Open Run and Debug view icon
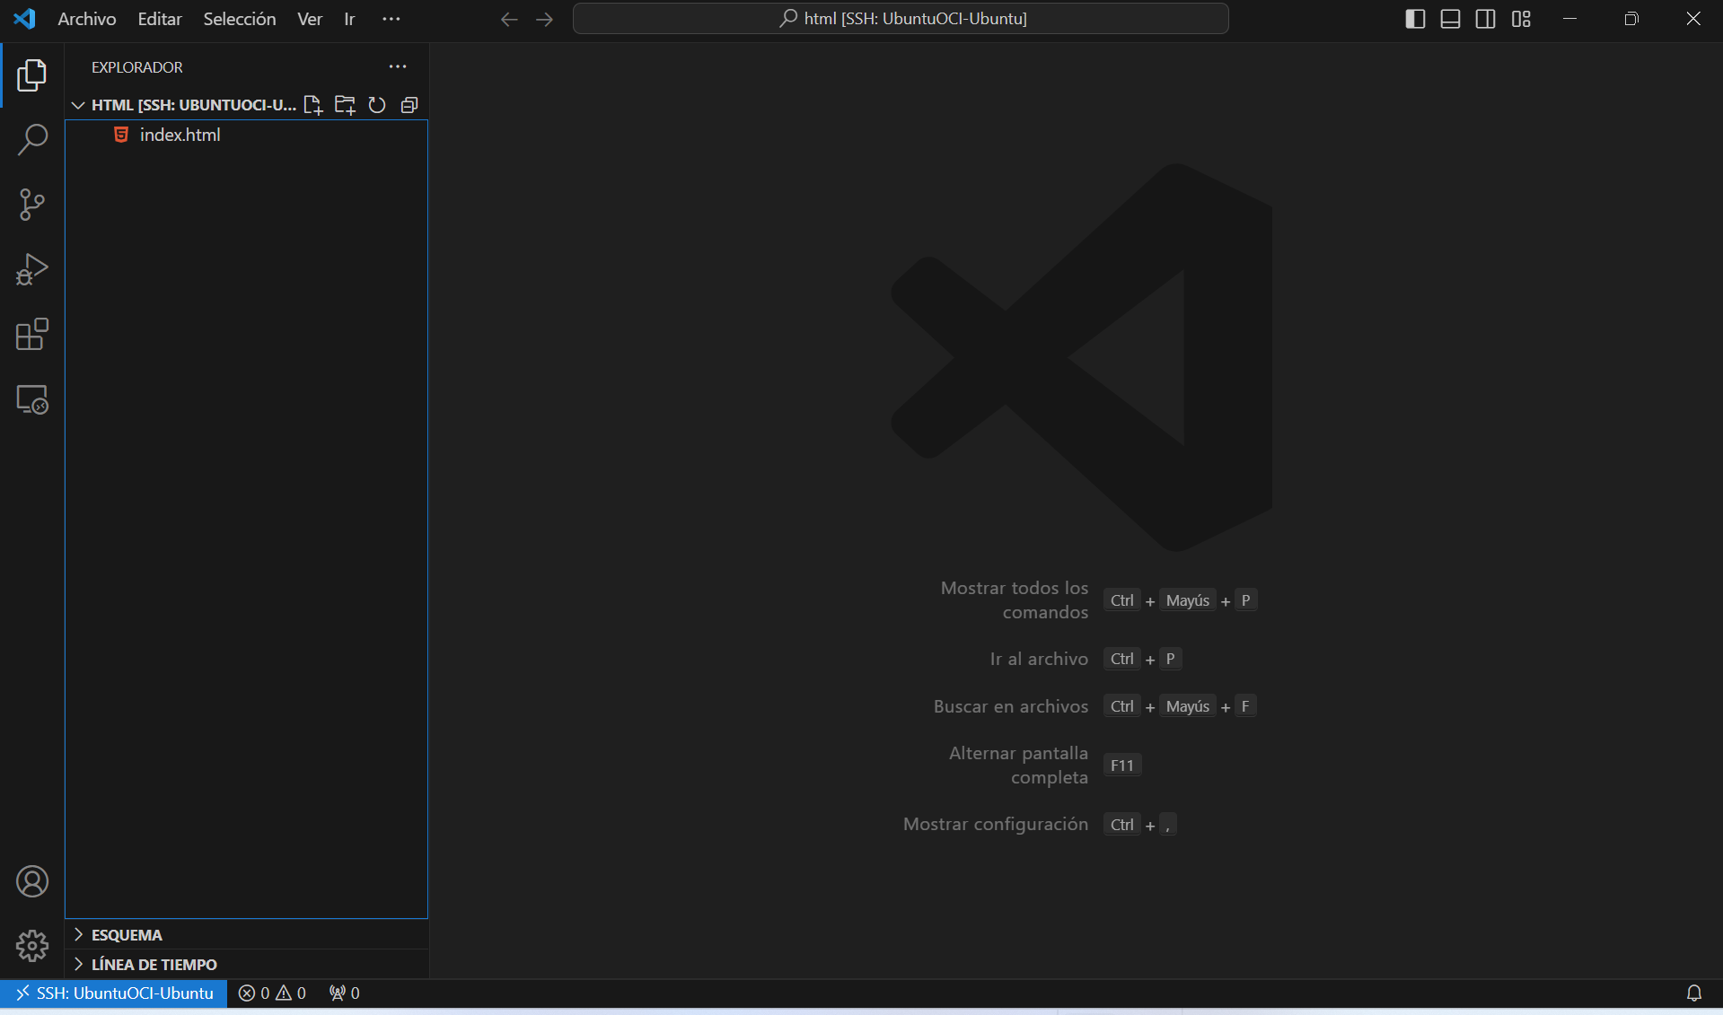Image resolution: width=1723 pixels, height=1015 pixels. pos(32,269)
